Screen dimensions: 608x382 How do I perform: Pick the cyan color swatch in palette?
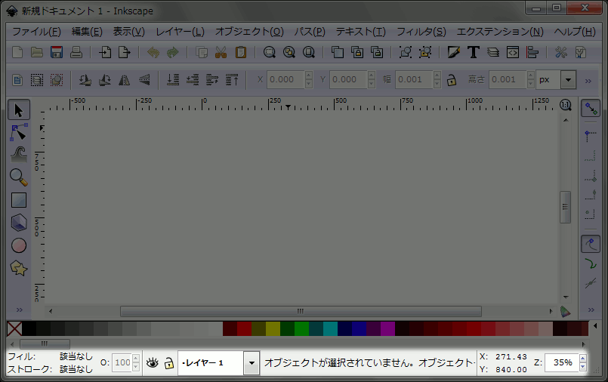[x=330, y=328]
